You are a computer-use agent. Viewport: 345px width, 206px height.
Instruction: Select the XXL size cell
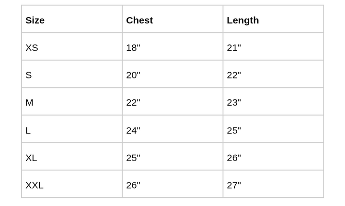tap(34, 185)
